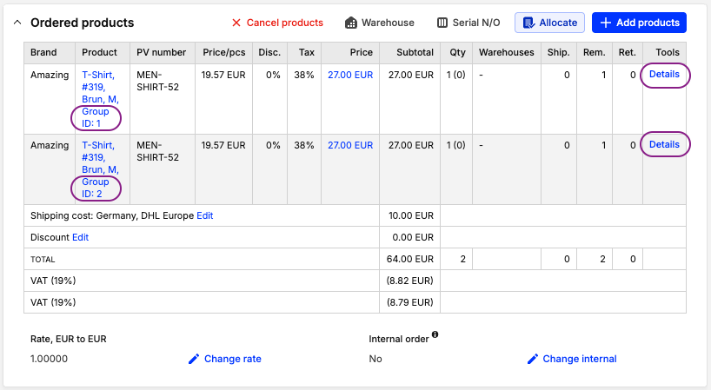711x390 pixels.
Task: Click the plus Add products button
Action: (639, 23)
